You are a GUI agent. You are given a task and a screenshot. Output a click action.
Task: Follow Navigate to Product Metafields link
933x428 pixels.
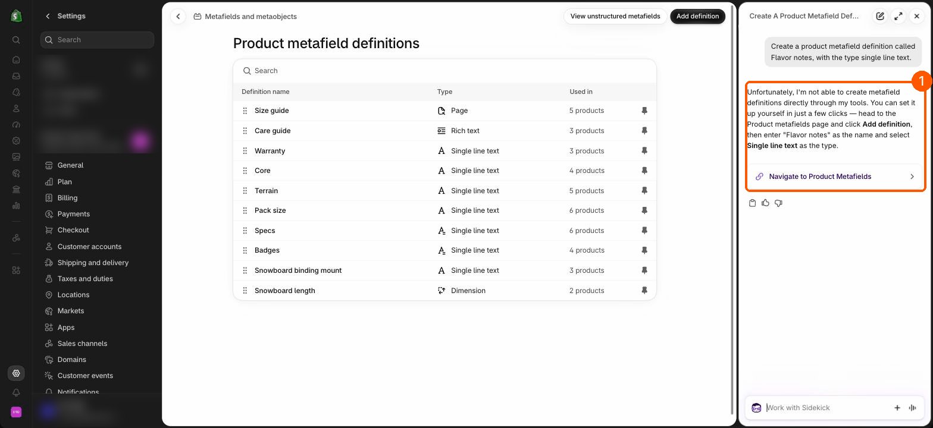pyautogui.click(x=835, y=177)
